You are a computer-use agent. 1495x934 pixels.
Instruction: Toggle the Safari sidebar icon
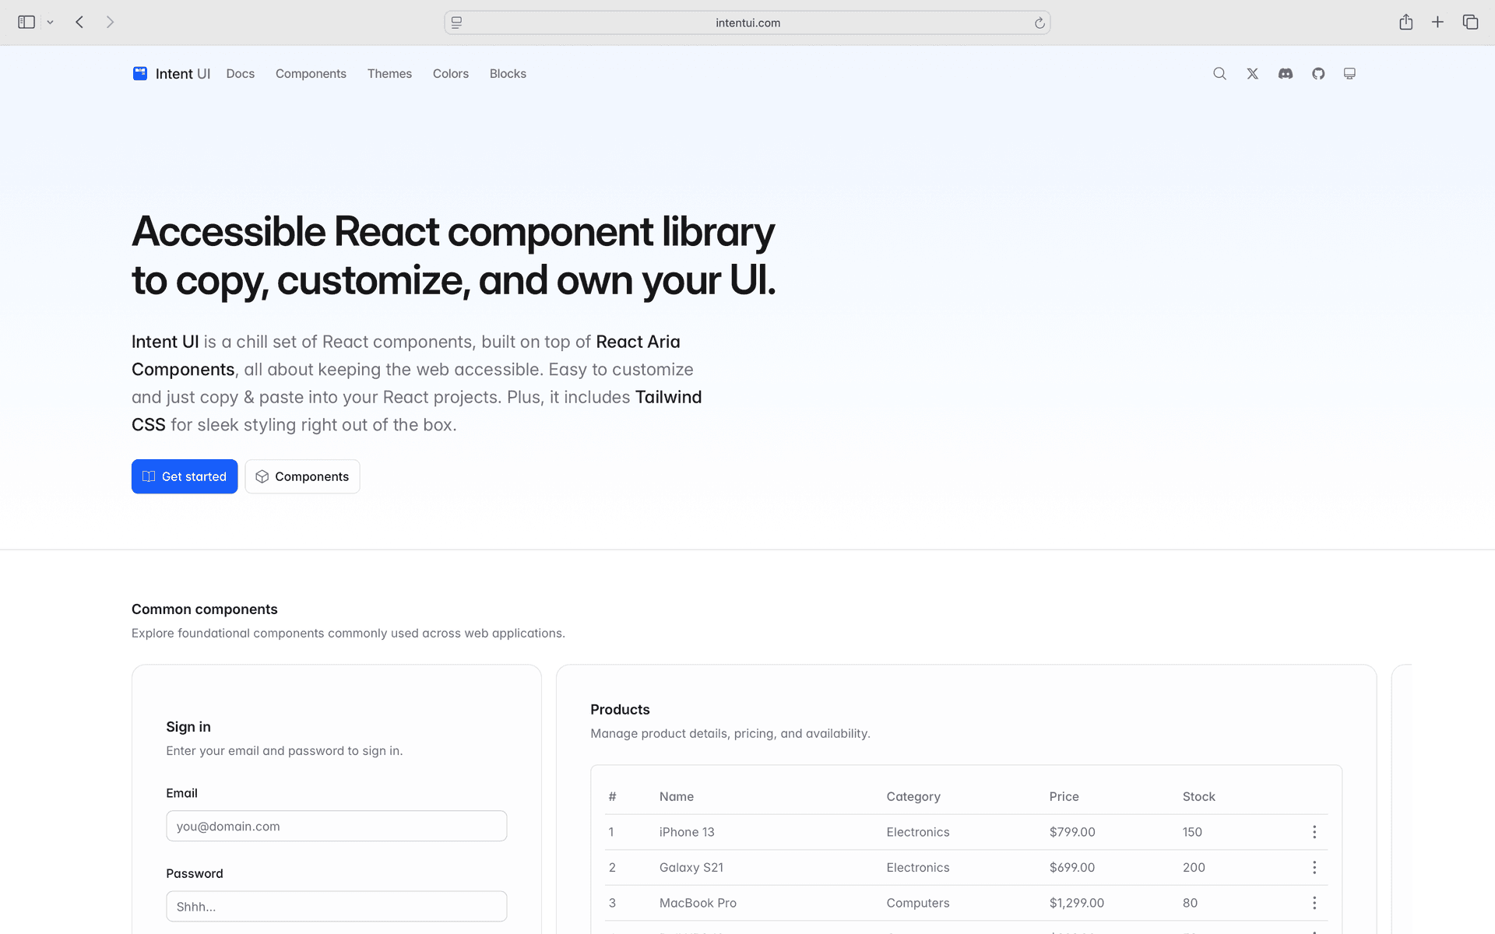[x=26, y=22]
